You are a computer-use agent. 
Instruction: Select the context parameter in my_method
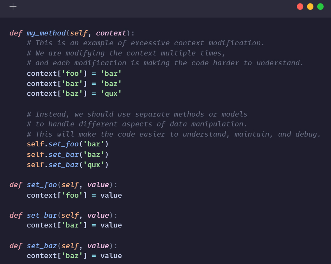[111, 33]
